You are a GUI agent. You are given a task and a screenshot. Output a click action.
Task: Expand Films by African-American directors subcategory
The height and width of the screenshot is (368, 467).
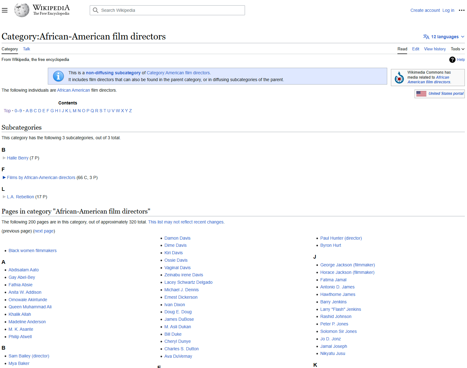pos(4,177)
